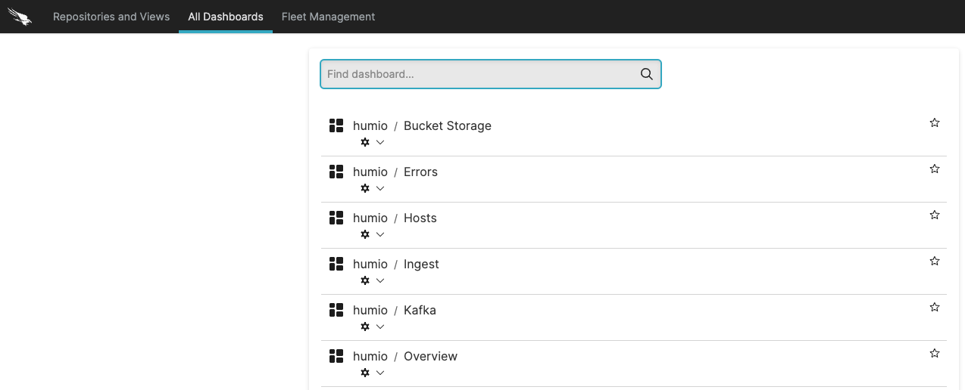Open the Fleet Management tab
Viewport: 965px width, 390px height.
tap(328, 17)
